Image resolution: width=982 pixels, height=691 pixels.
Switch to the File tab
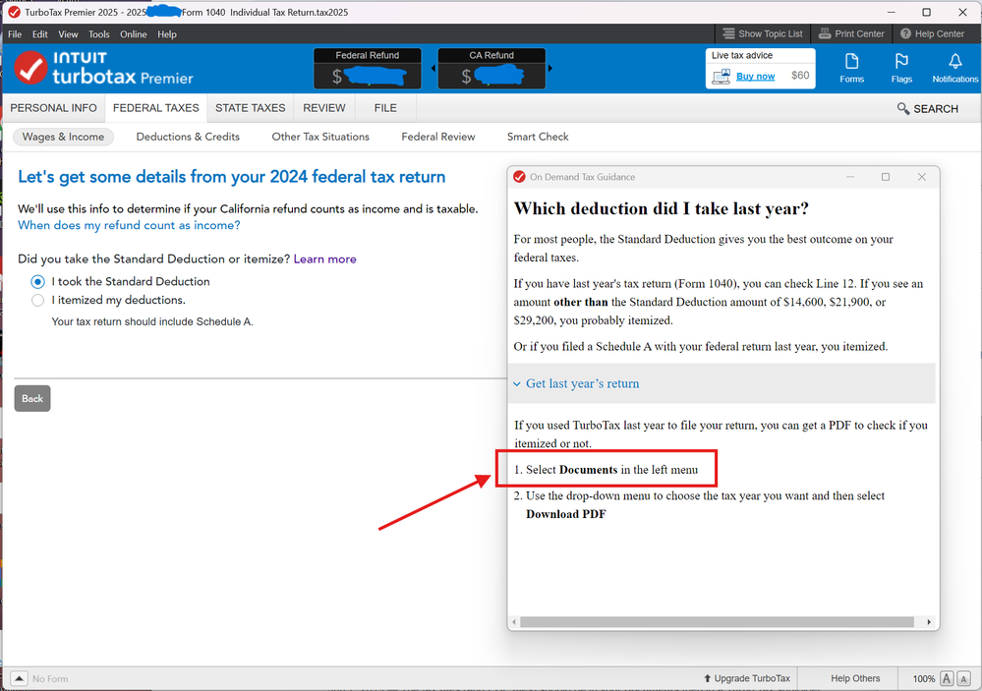(x=385, y=108)
